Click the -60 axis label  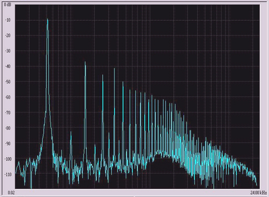point(8,97)
